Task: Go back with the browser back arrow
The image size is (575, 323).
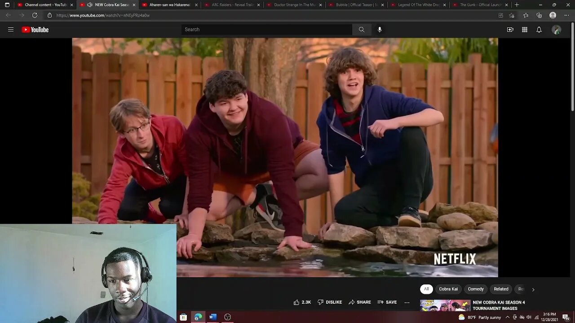Action: pos(8,15)
